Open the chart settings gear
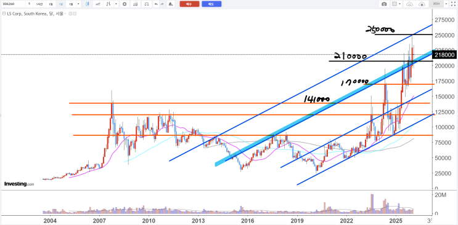Screen dimensions: 458x225 (125, 4)
